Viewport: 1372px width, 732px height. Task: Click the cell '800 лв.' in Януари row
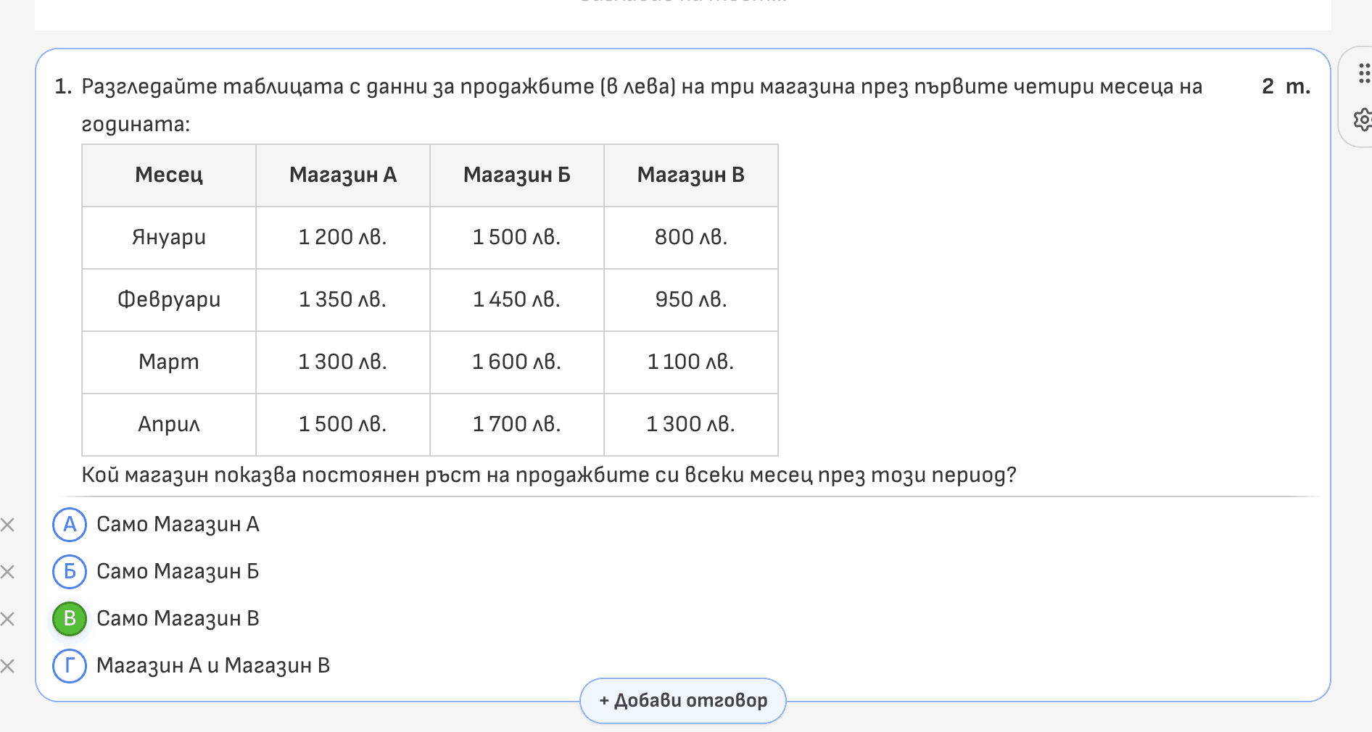tap(691, 238)
